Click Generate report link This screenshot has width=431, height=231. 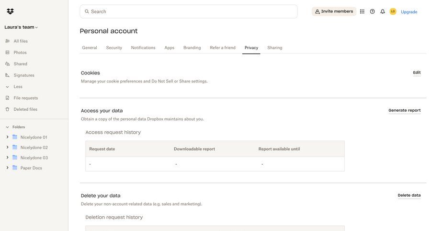pos(404,110)
